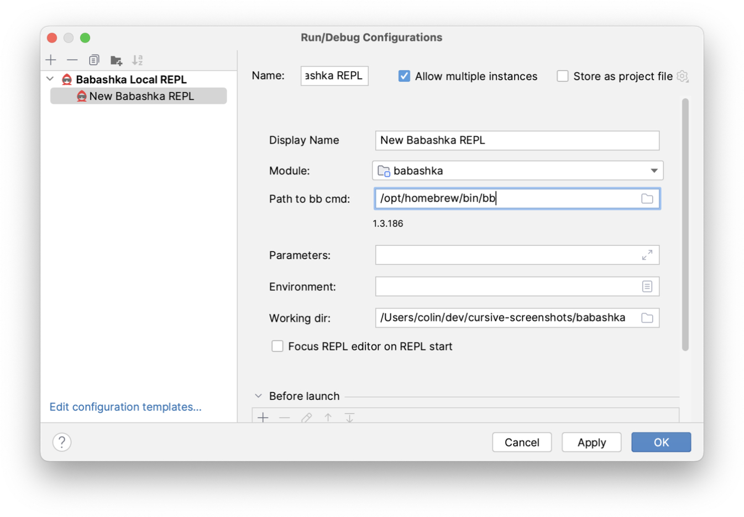Open the help button
Image resolution: width=744 pixels, height=517 pixels.
[x=62, y=442]
